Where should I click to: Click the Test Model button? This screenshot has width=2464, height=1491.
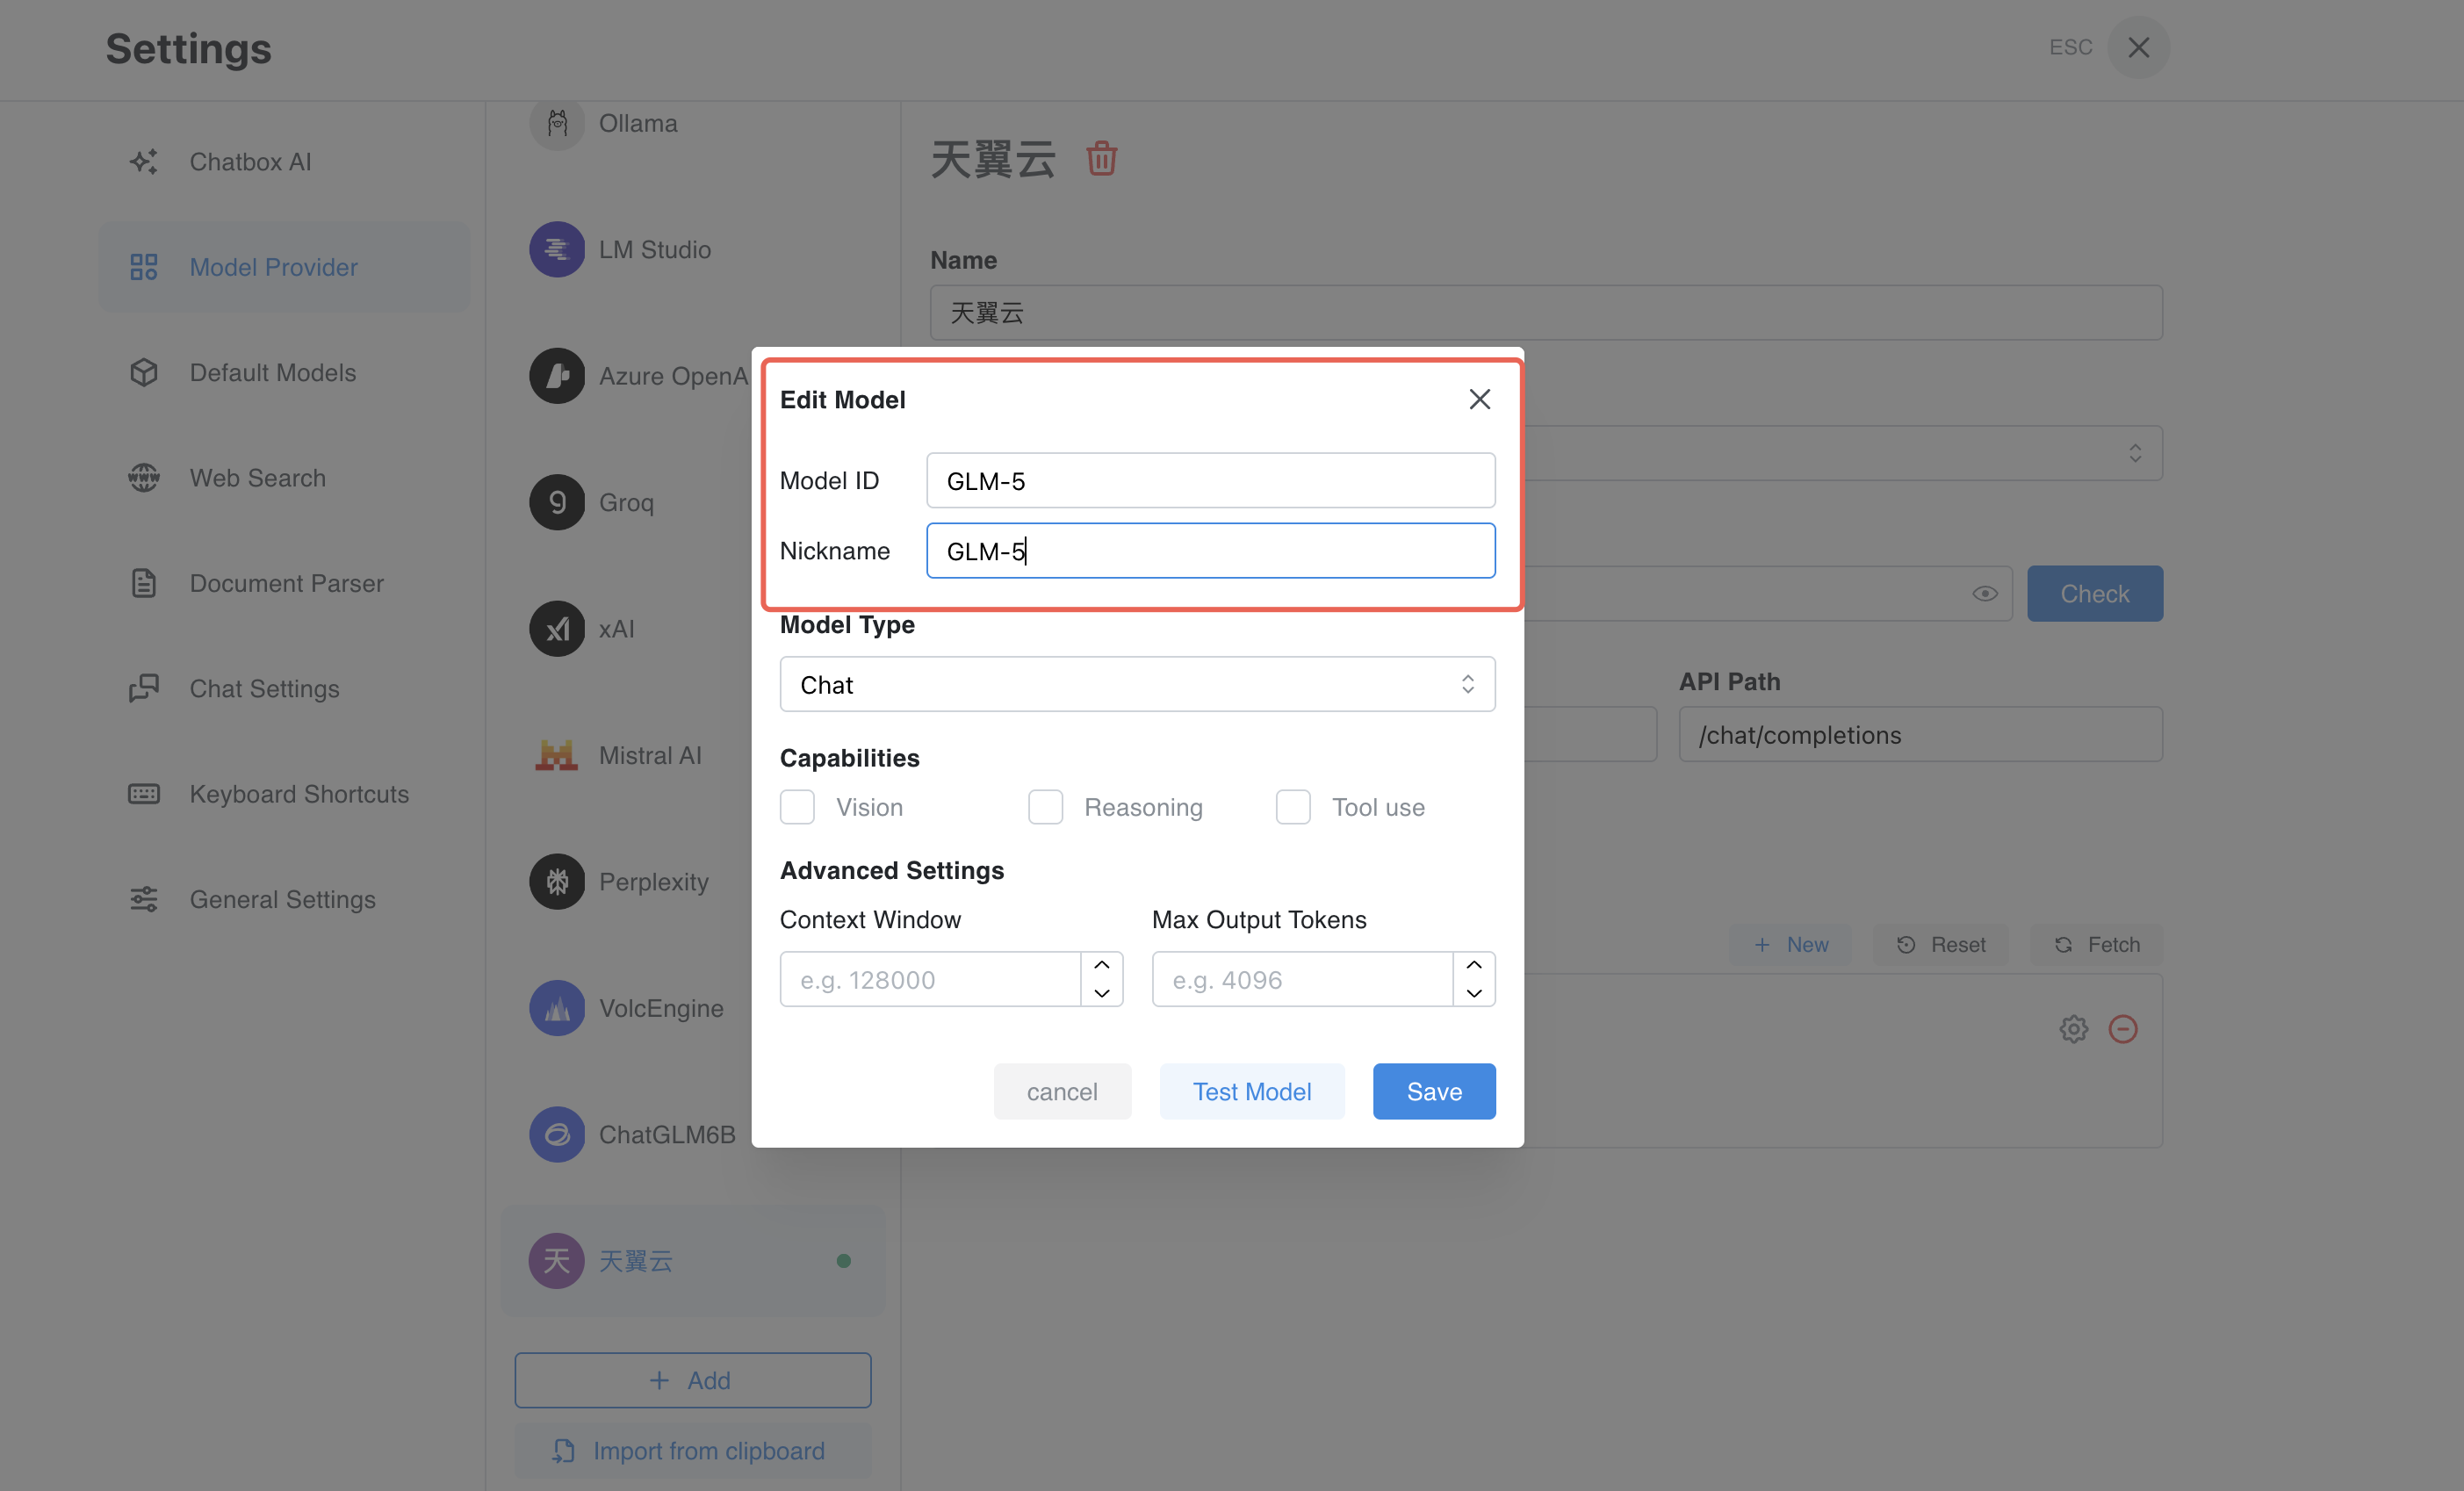(x=1251, y=1091)
